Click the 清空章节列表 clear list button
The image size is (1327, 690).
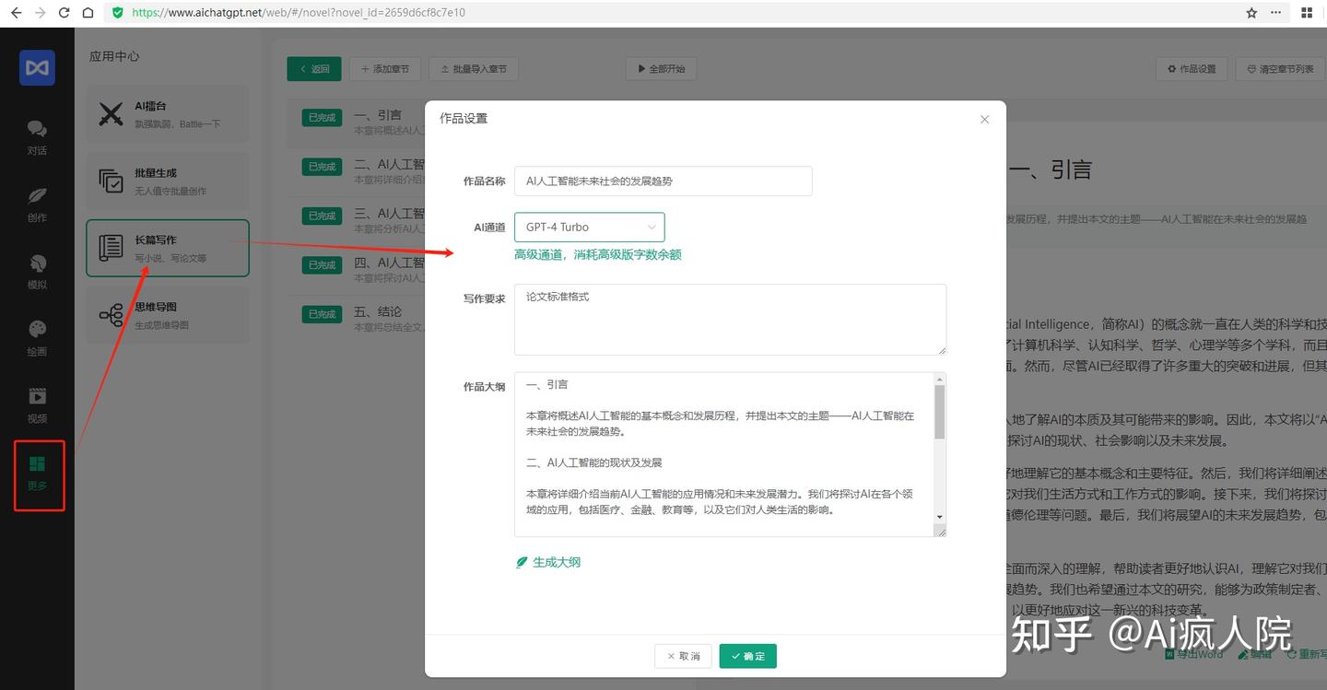[x=1280, y=69]
